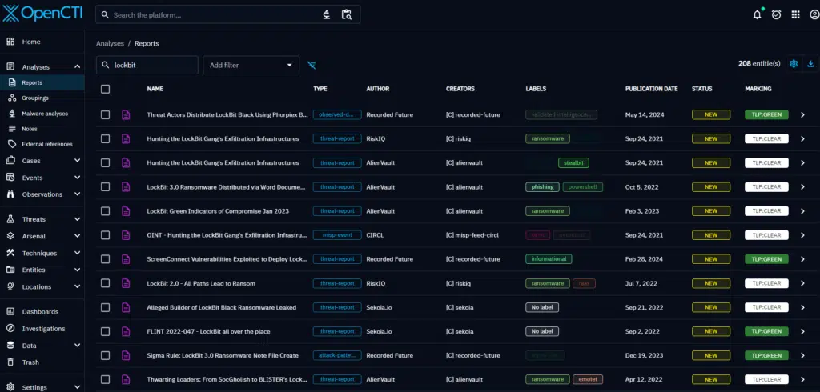Click the Dashboards icon in sidebar

coord(10,311)
